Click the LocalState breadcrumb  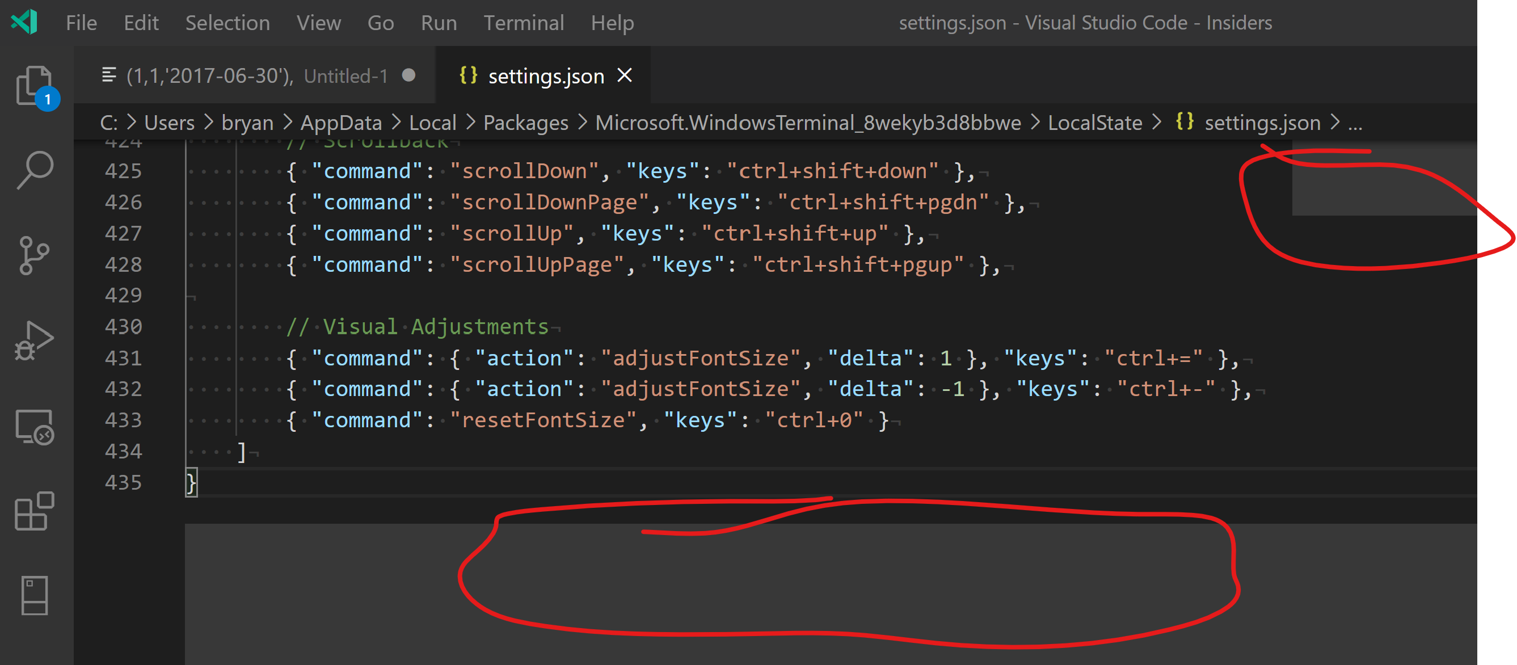[x=1095, y=123]
